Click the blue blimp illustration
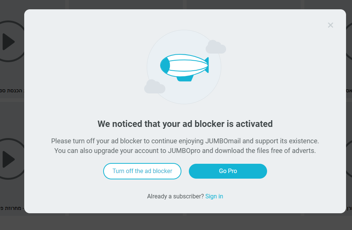The width and height of the screenshot is (352, 230). [184, 67]
